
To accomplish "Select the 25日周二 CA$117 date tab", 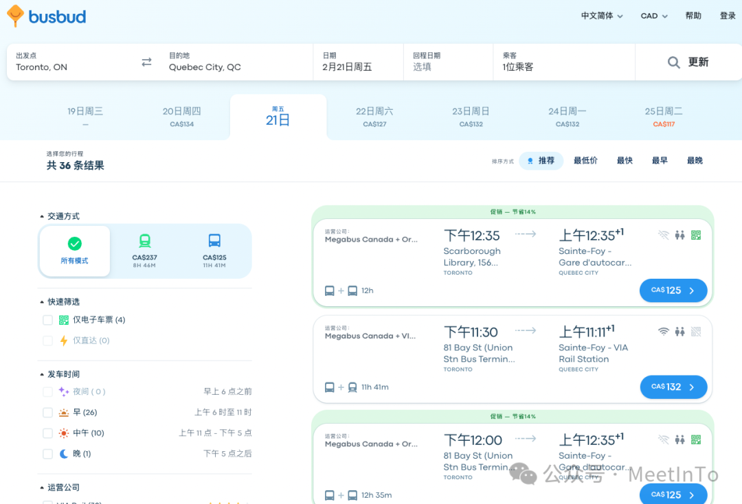I will [664, 116].
